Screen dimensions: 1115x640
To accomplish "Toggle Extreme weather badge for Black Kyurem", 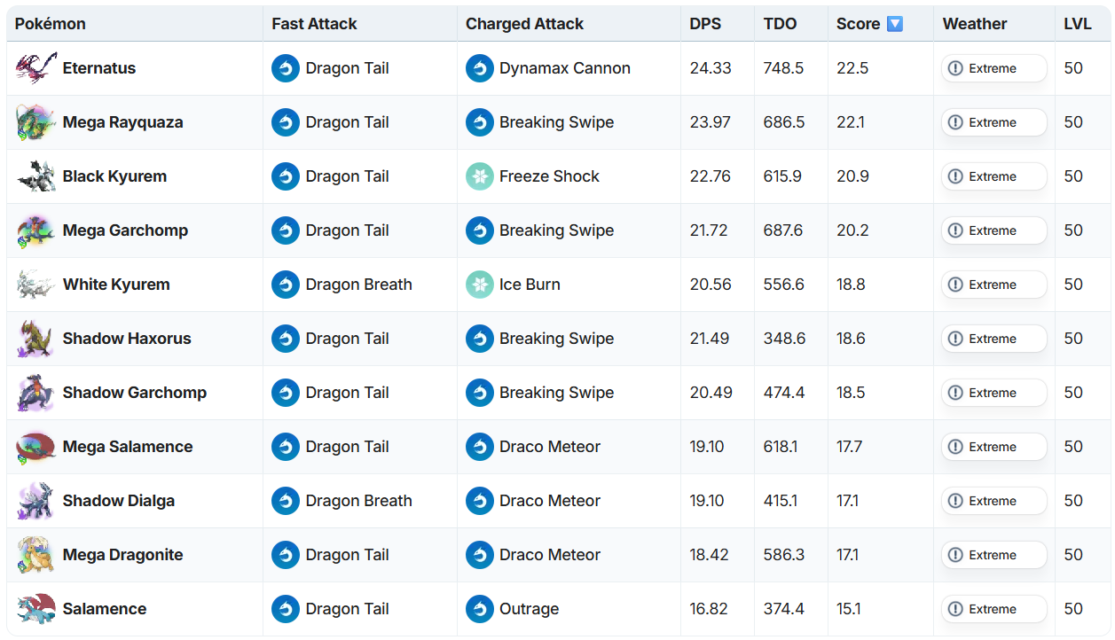I will 994,176.
